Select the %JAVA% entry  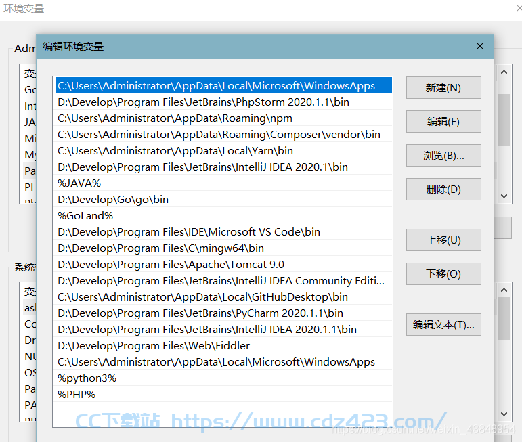[x=223, y=183]
